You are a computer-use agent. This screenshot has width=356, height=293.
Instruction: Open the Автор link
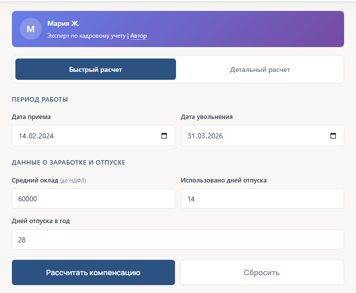click(138, 36)
